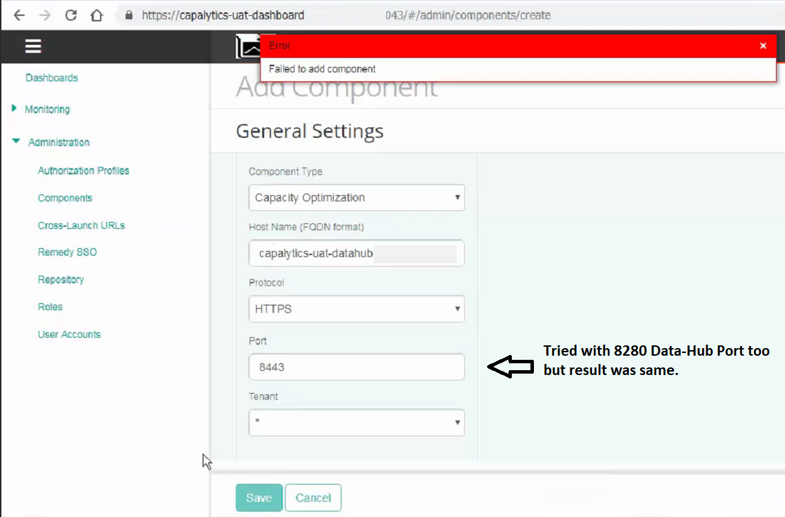Click the Host Name input field

coord(356,253)
